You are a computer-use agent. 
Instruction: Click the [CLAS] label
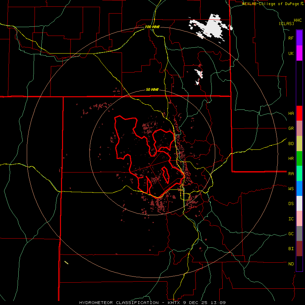pos(286,24)
